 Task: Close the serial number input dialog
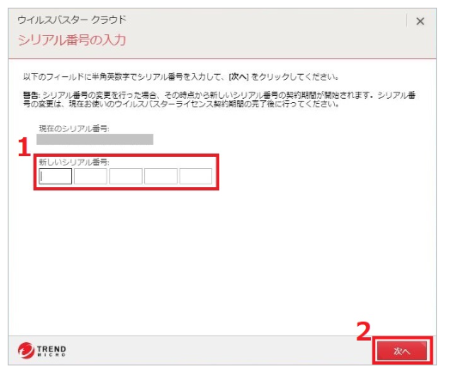pyautogui.click(x=420, y=21)
